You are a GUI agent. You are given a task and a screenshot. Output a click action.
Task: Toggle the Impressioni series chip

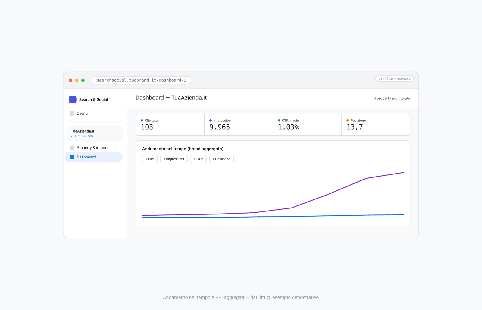coord(174,159)
